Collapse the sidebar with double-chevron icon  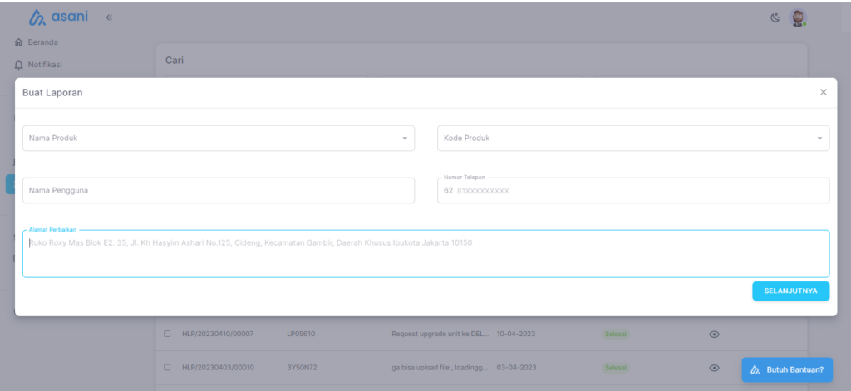pyautogui.click(x=109, y=17)
